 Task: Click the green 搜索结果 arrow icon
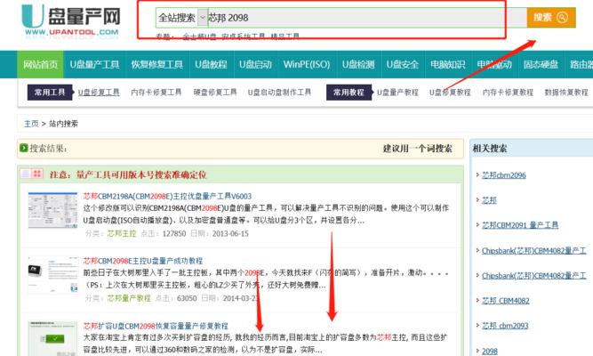[x=23, y=148]
